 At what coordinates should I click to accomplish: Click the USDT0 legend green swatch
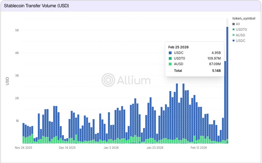[x=234, y=29]
